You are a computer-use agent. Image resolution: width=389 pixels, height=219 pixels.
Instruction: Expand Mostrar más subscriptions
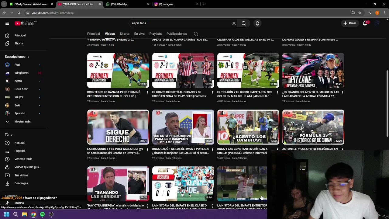coord(23,121)
